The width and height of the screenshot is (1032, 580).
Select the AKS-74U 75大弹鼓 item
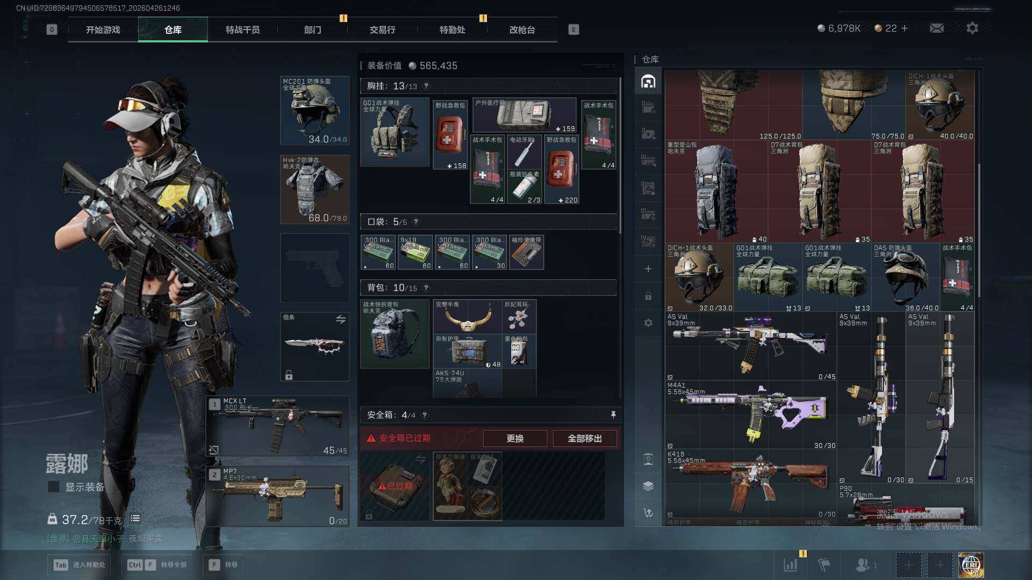[x=468, y=383]
